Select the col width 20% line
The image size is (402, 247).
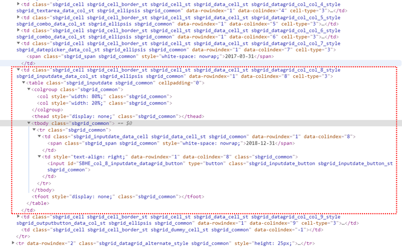[x=104, y=103]
